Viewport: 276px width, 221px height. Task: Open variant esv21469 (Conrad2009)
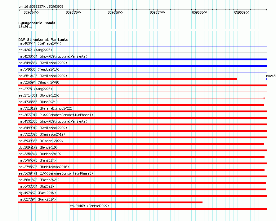tap(89, 206)
